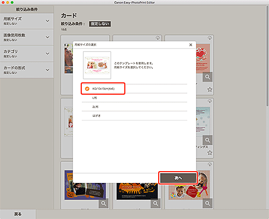269x219 pixels.
Task: Favorite the red heart card template
Action: click(x=210, y=89)
